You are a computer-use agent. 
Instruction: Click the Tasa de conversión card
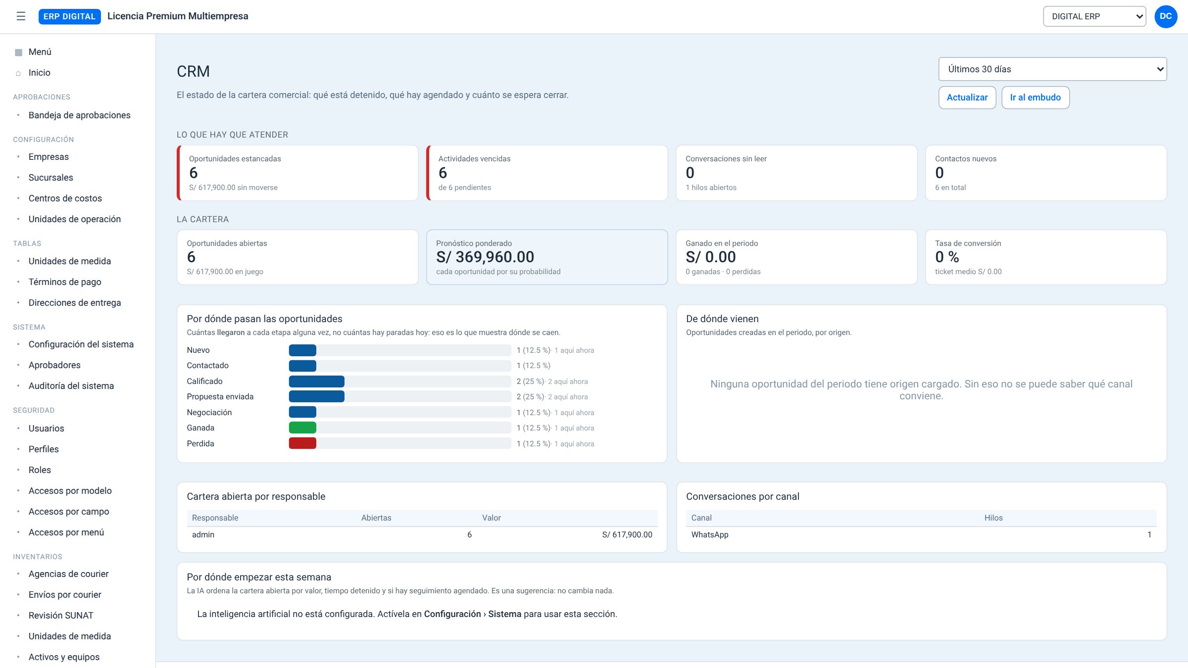tap(1046, 257)
